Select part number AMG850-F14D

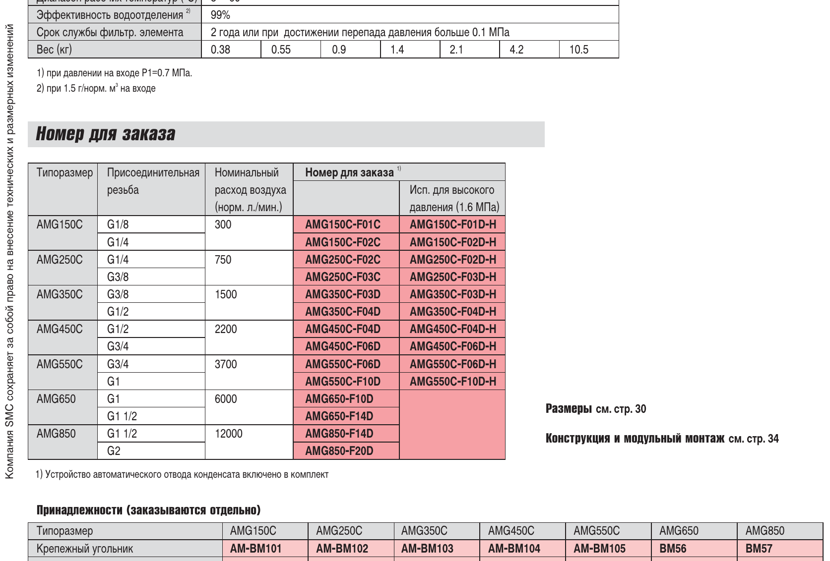tap(339, 434)
